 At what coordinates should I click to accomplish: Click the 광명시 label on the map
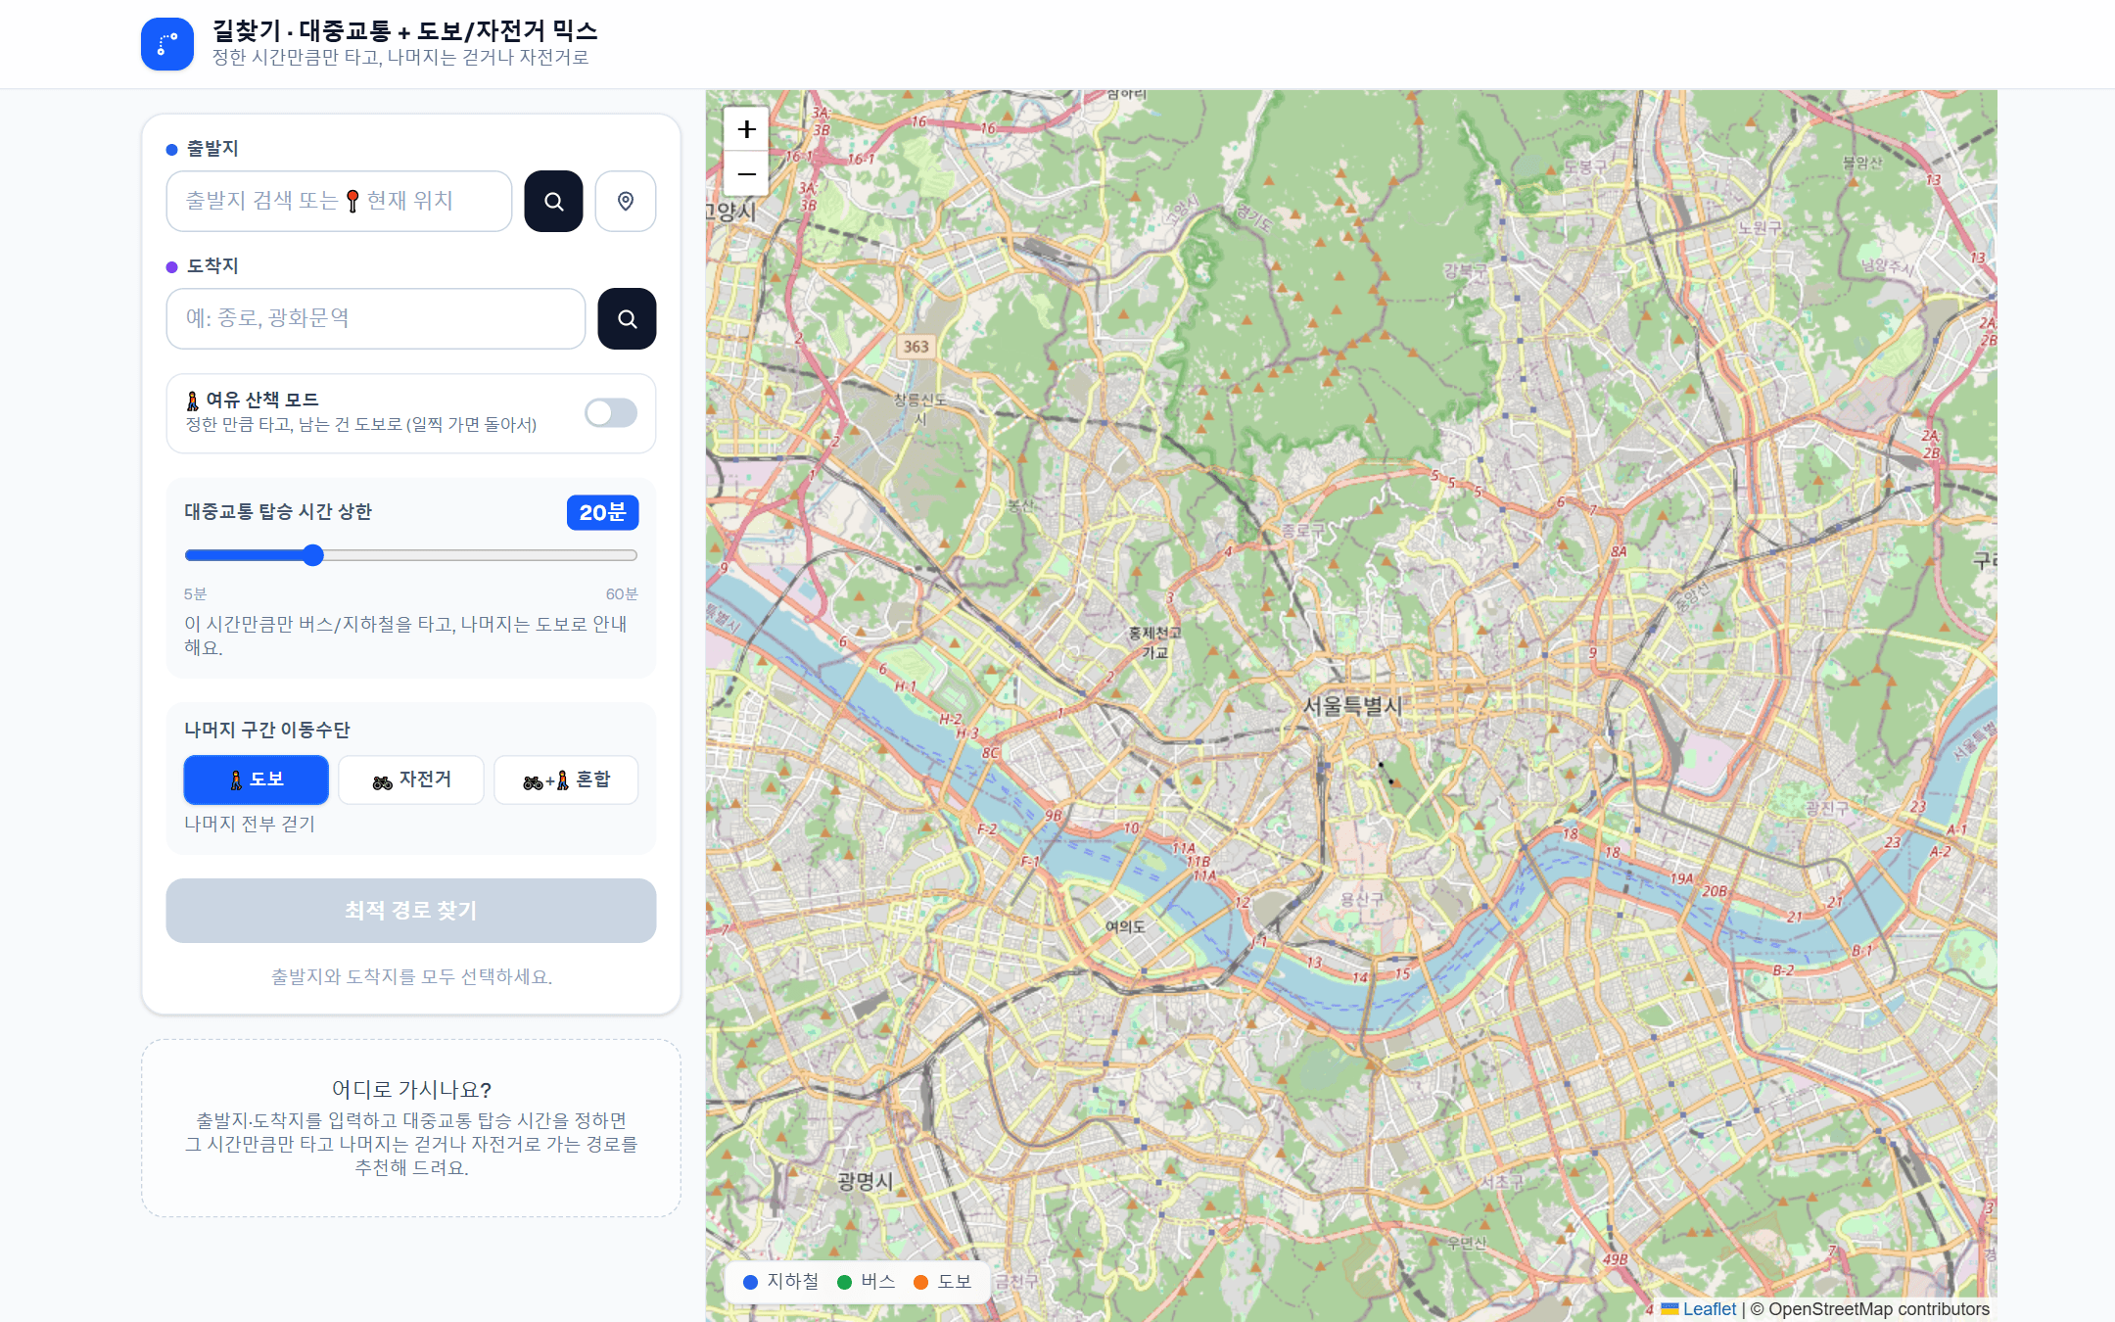coord(865,1181)
